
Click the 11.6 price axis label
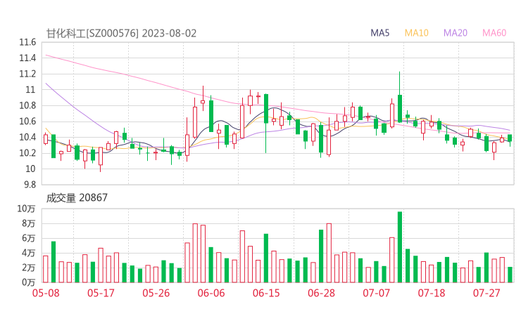pos(27,42)
